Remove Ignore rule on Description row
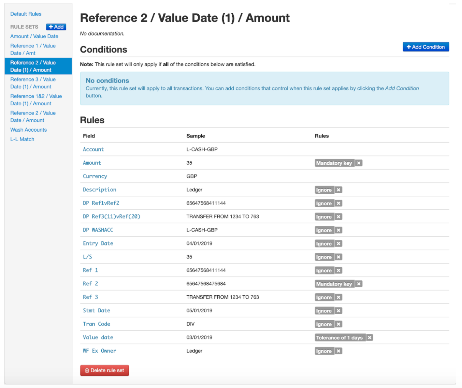This screenshot has height=388, width=462. click(338, 190)
